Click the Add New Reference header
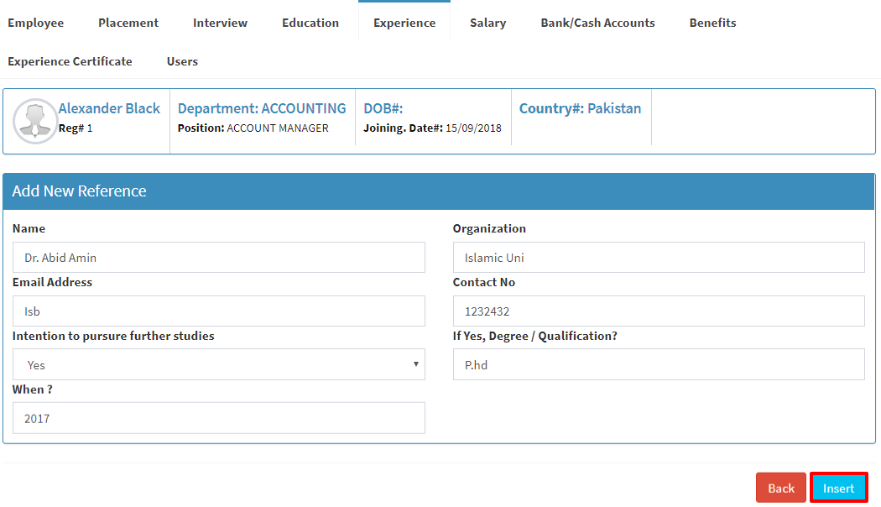Image resolution: width=881 pixels, height=507 pixels. pyautogui.click(x=439, y=191)
